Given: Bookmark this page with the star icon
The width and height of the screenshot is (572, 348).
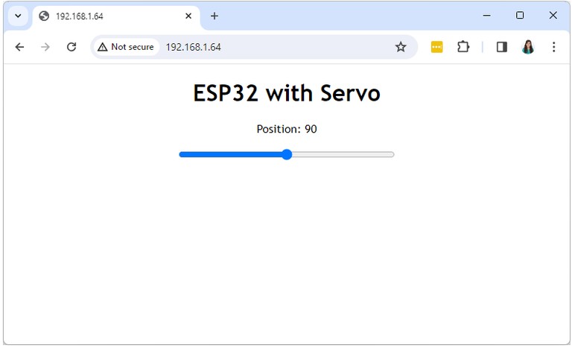Looking at the screenshot, I should [x=401, y=47].
